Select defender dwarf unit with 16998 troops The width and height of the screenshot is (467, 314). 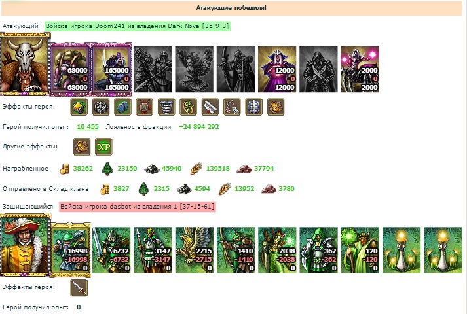click(x=71, y=250)
